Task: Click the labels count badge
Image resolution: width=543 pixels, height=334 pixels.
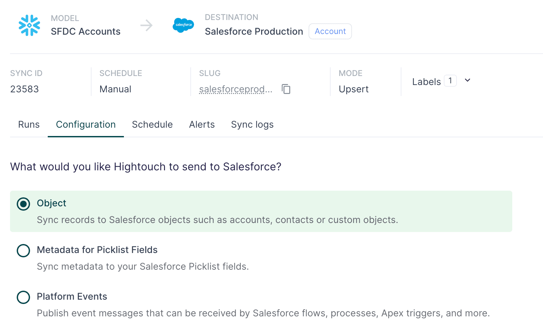Action: (x=450, y=81)
